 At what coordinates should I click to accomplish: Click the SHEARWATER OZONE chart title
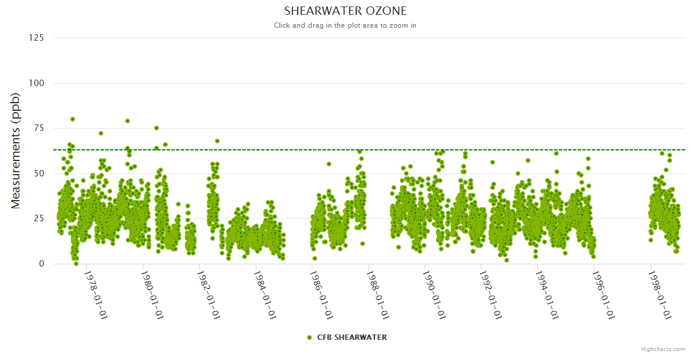click(345, 11)
